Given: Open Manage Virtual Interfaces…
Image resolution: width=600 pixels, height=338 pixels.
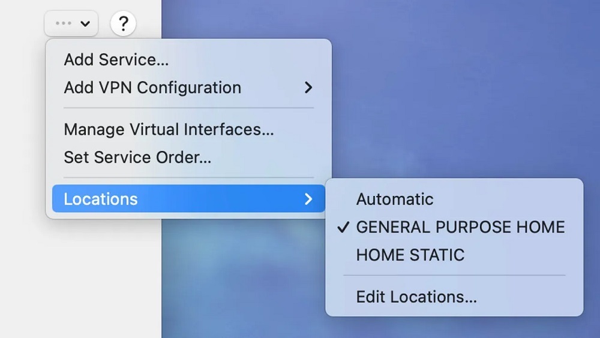Looking at the screenshot, I should point(169,129).
